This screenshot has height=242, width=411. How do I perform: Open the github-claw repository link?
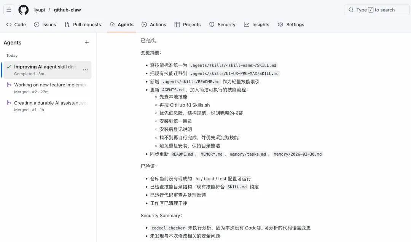coord(67,10)
